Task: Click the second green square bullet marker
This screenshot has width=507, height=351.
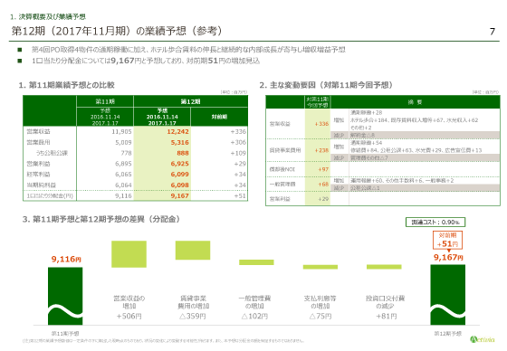Action: [x=20, y=61]
